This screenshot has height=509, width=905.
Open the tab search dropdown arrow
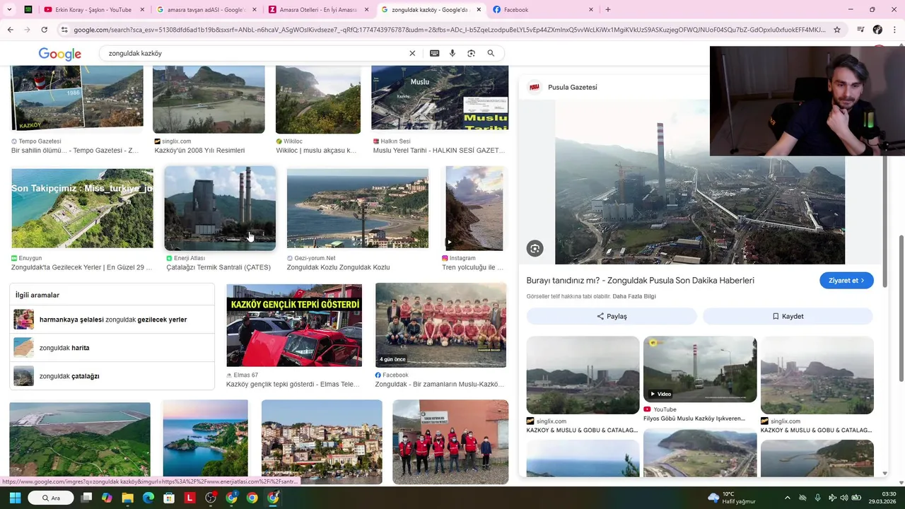pos(9,10)
